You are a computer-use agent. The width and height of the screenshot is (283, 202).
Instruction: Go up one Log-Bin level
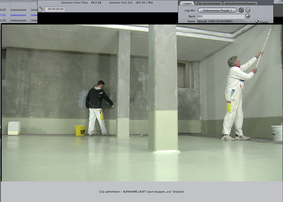tap(241, 11)
